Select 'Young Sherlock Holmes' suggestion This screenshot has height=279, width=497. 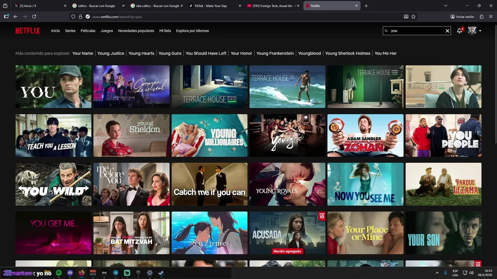tap(348, 53)
